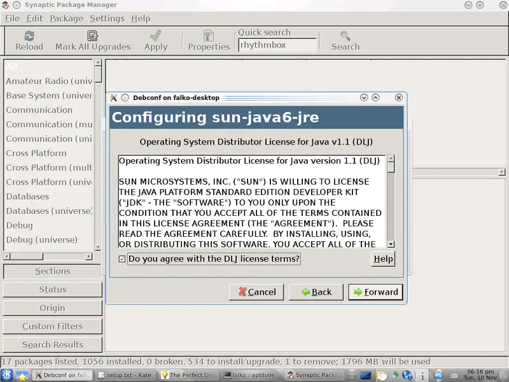Viewport: 509px width, 382px height.
Task: Click sections list horizontal scrollbar thumb
Action: (27, 257)
